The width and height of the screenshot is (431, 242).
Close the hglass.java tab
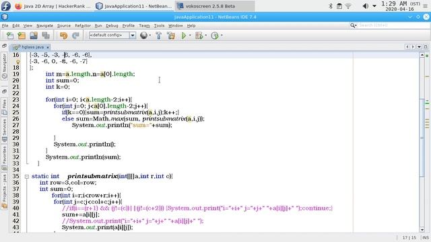pos(48,47)
